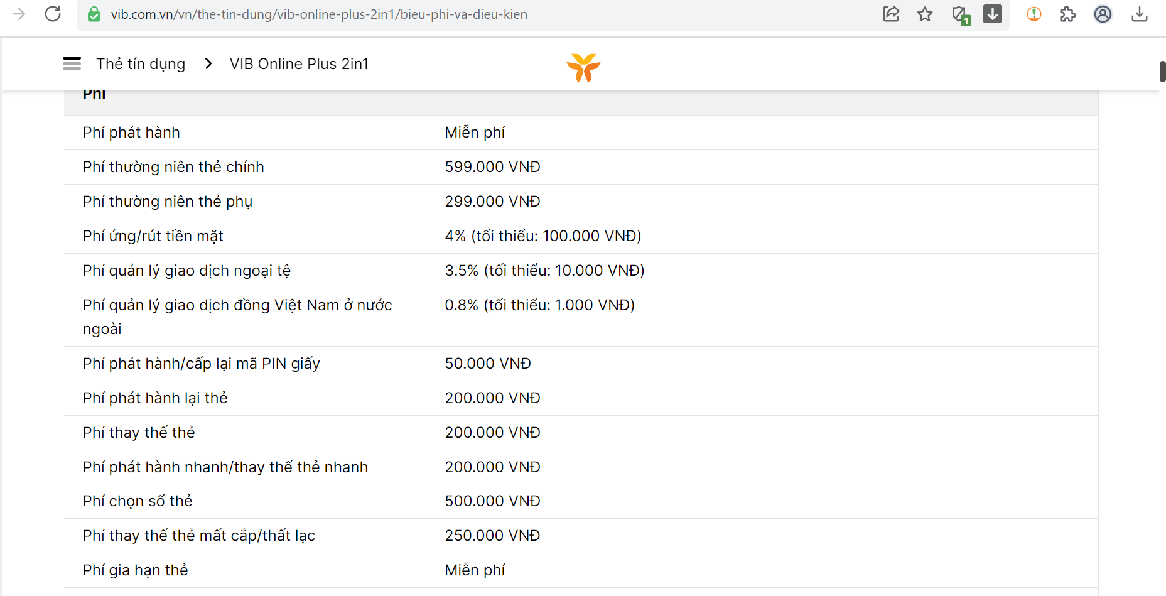Select 'Phí quản lý giao dịch đồng Việt Nam' label
The image size is (1166, 596).
[237, 317]
